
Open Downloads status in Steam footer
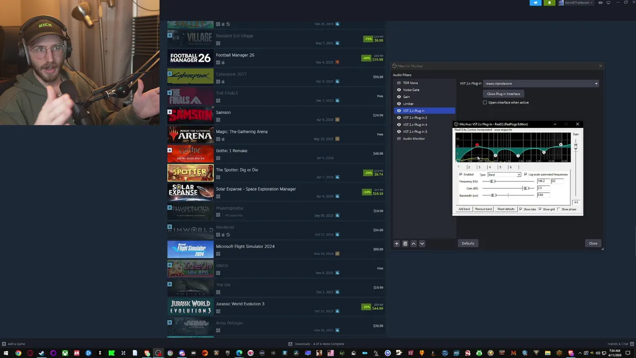(x=316, y=344)
